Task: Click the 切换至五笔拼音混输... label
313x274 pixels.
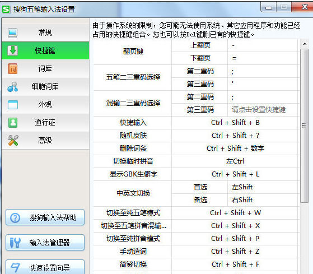Action: tap(133, 226)
